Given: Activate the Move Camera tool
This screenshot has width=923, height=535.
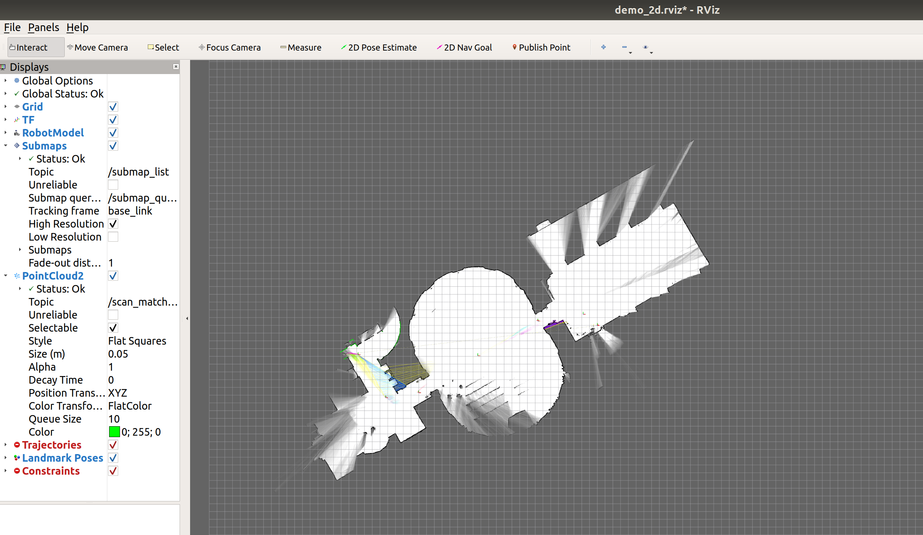Looking at the screenshot, I should 98,47.
